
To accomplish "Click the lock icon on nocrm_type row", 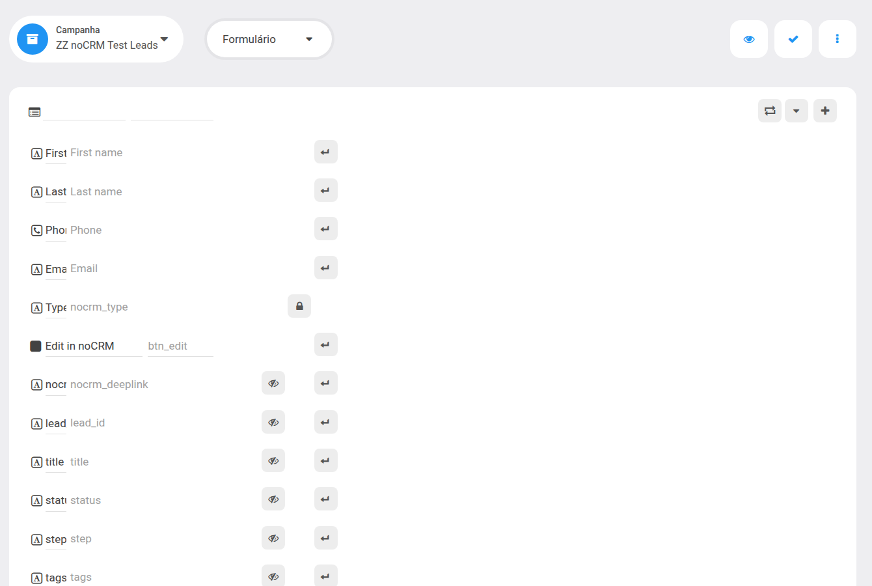I will pos(299,306).
